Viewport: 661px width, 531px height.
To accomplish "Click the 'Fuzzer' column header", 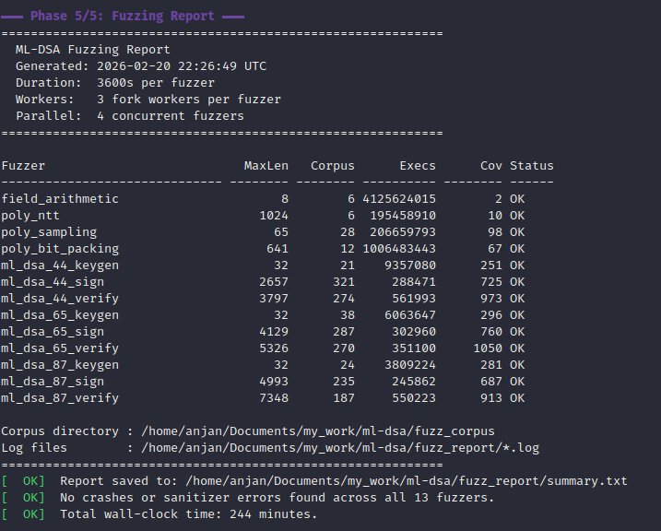I will pyautogui.click(x=23, y=166).
